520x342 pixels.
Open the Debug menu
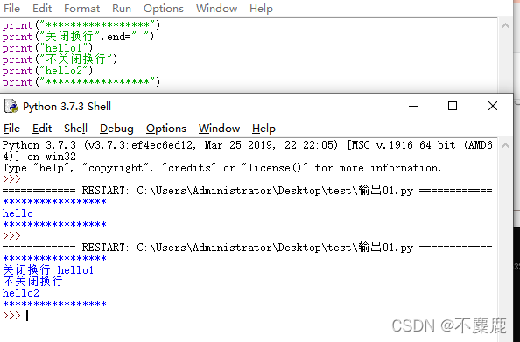116,129
